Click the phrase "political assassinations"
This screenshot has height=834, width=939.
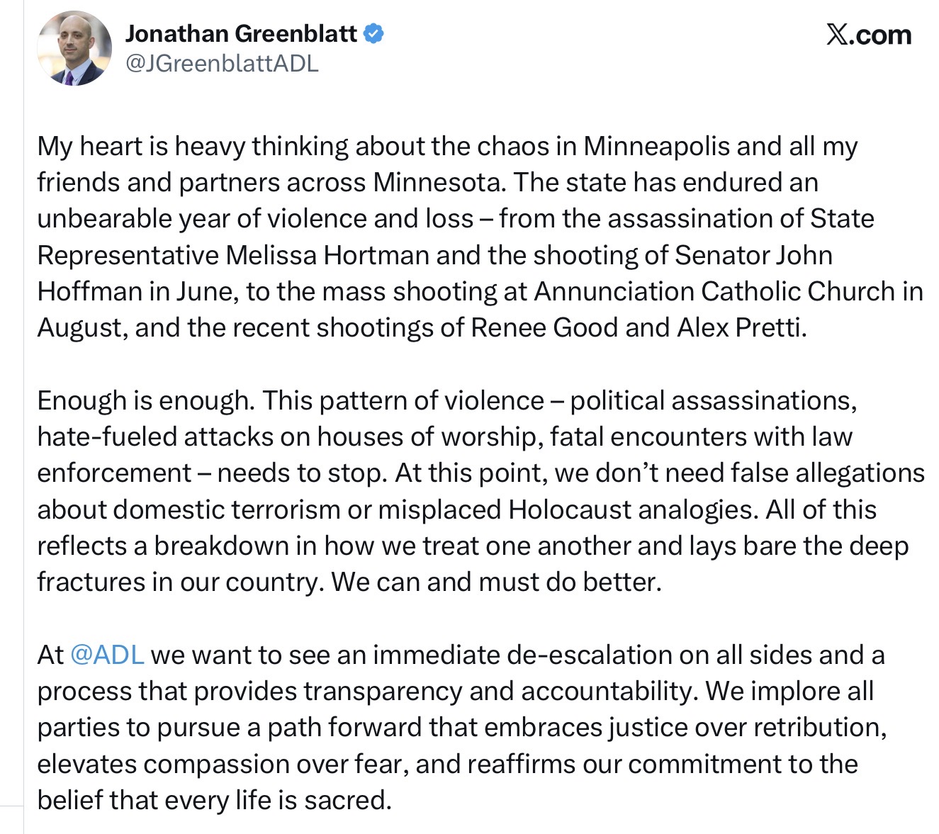click(x=713, y=400)
